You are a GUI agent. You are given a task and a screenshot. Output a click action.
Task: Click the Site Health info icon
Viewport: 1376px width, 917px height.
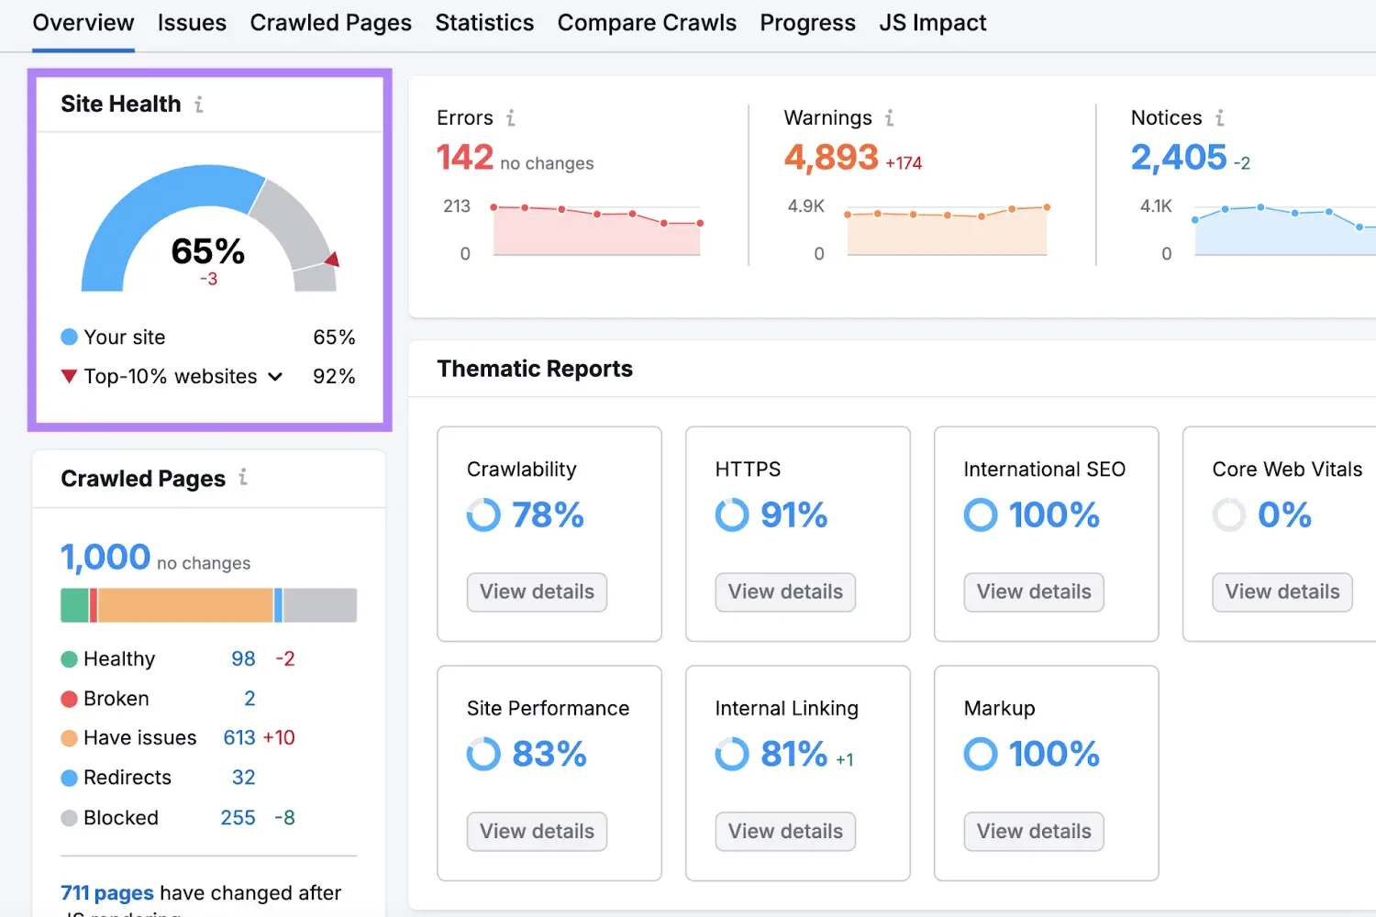point(199,105)
